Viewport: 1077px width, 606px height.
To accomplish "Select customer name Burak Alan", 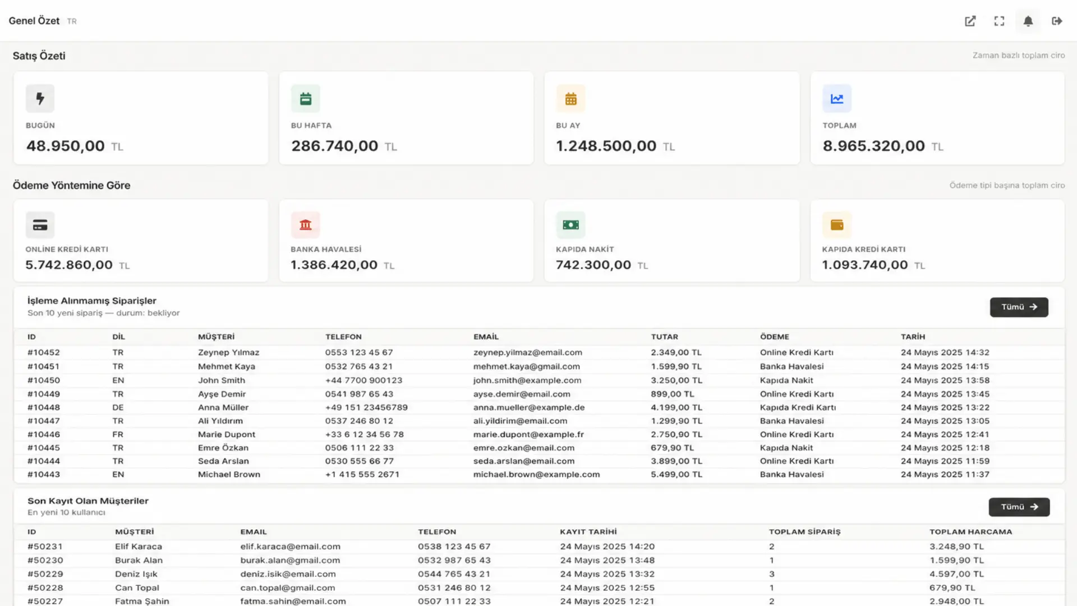I will tap(139, 560).
